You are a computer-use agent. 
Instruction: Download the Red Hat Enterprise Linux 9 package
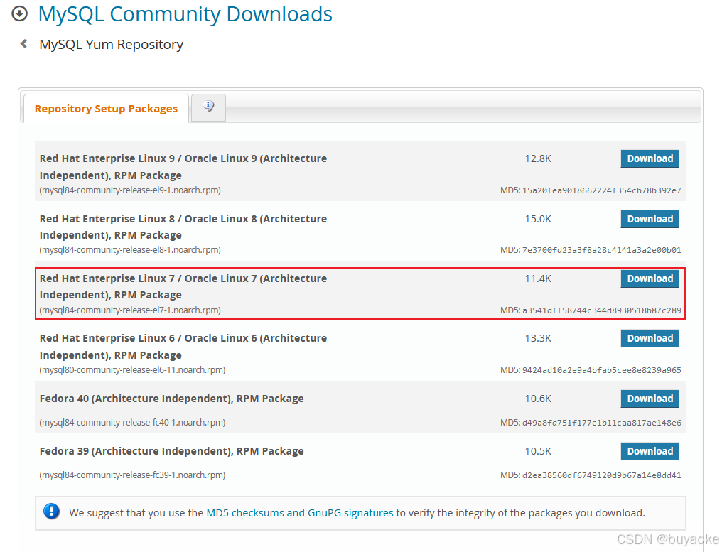click(x=649, y=158)
